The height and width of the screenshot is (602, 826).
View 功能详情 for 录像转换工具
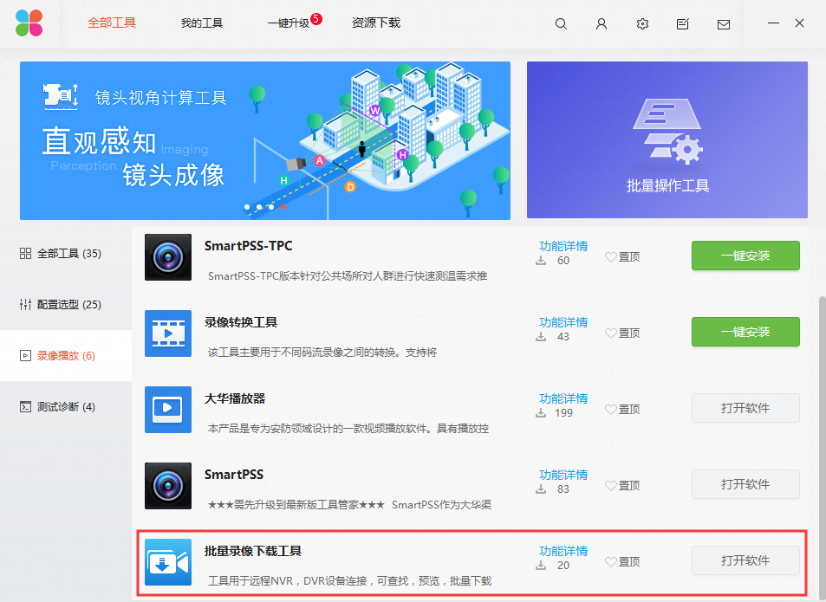(563, 322)
